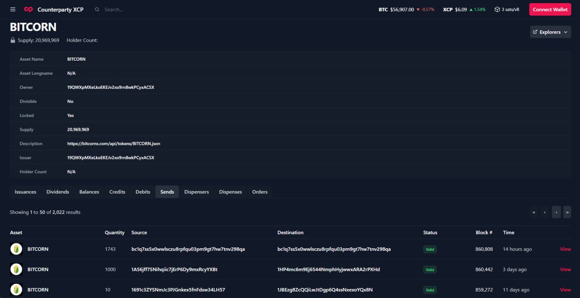Switch to the Dispenses tab
Image resolution: width=580 pixels, height=298 pixels.
(231, 192)
